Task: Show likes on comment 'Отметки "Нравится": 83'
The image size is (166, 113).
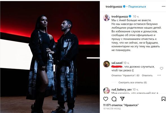Action: tap(125, 75)
